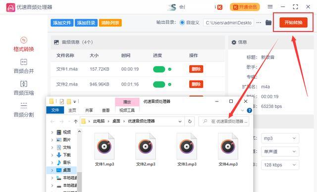Click the output path field C:\Users\admin\Deskto
This screenshot has height=192, width=317.
228,23
